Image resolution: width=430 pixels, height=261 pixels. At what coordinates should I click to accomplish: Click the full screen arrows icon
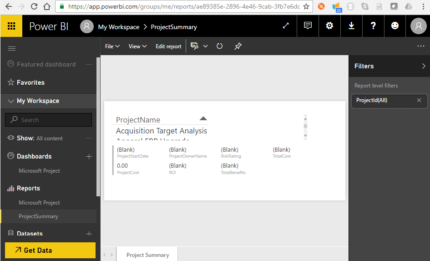click(286, 26)
